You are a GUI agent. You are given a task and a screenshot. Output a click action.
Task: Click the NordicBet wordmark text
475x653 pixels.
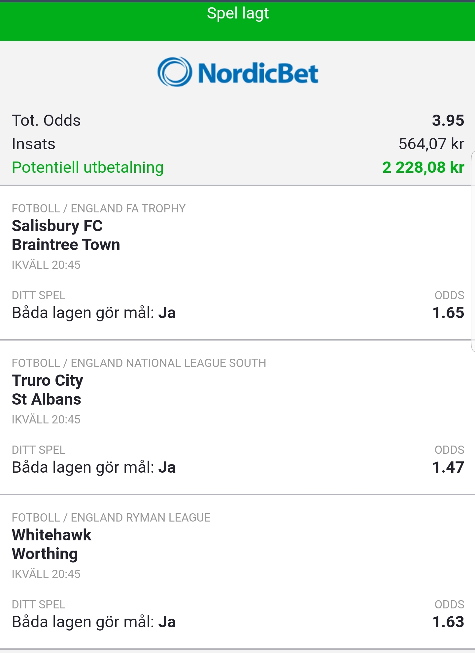tap(258, 73)
